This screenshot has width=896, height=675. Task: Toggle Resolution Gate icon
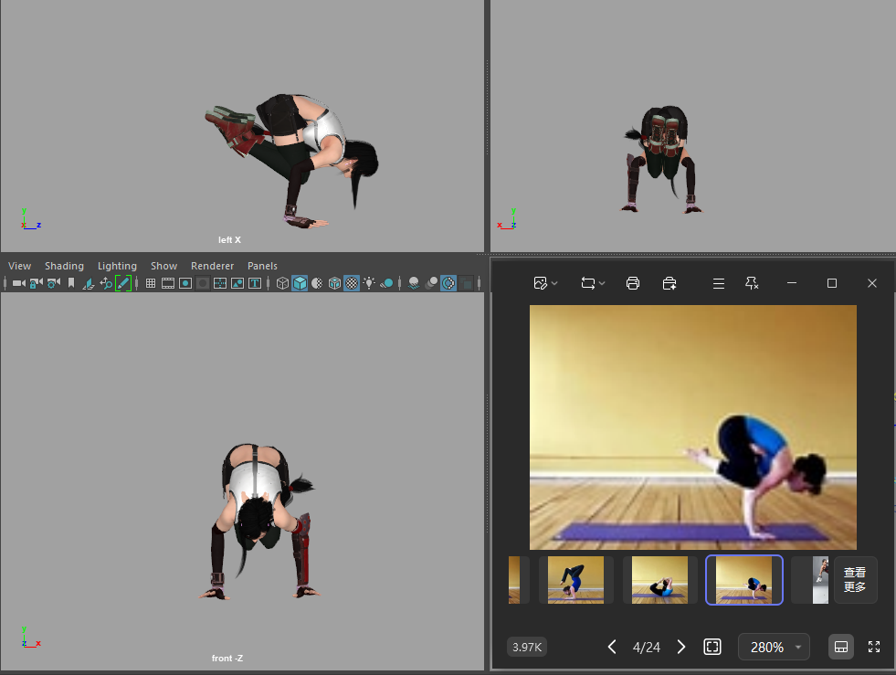point(185,283)
